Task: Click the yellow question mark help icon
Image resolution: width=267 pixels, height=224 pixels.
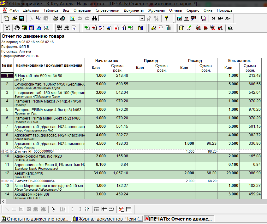Action: [166, 19]
